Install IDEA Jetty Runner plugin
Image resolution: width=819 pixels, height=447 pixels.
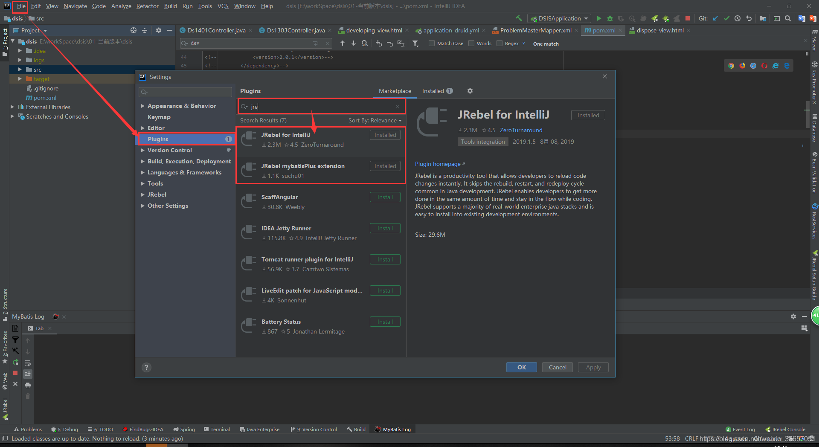pyautogui.click(x=385, y=228)
